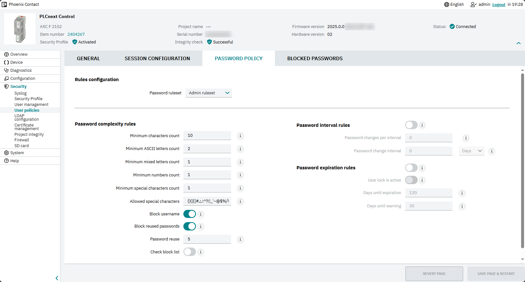
Task: Open LDAP configuration in sidebar
Action: point(26,117)
